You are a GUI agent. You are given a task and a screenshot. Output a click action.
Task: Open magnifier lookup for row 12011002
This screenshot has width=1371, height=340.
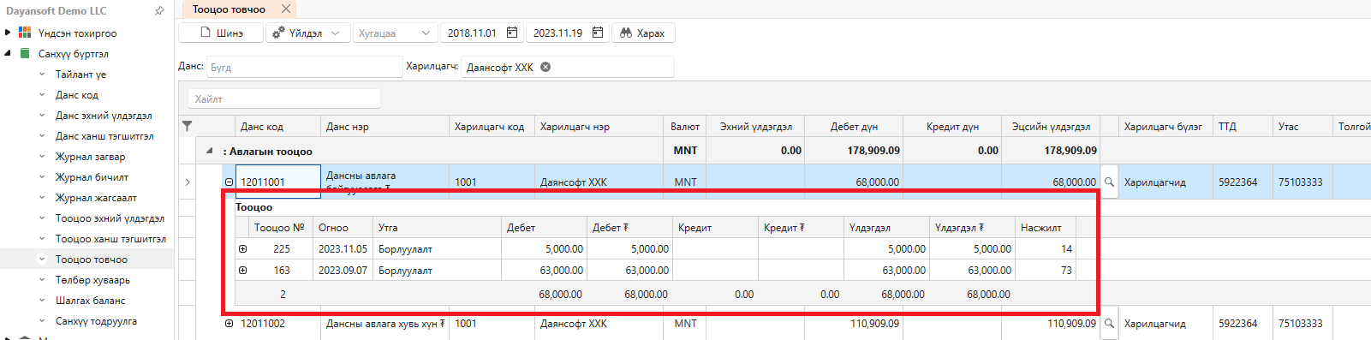click(1109, 324)
